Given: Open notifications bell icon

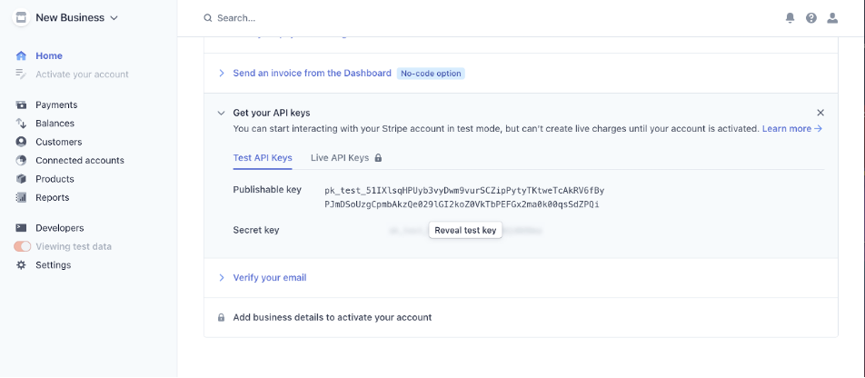Looking at the screenshot, I should [790, 18].
